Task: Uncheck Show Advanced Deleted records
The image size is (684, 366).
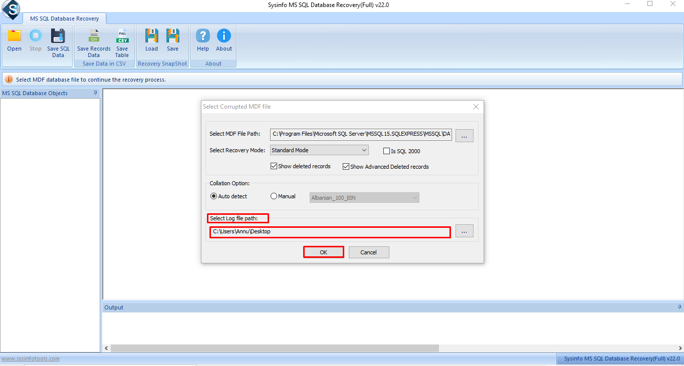Action: pos(346,167)
